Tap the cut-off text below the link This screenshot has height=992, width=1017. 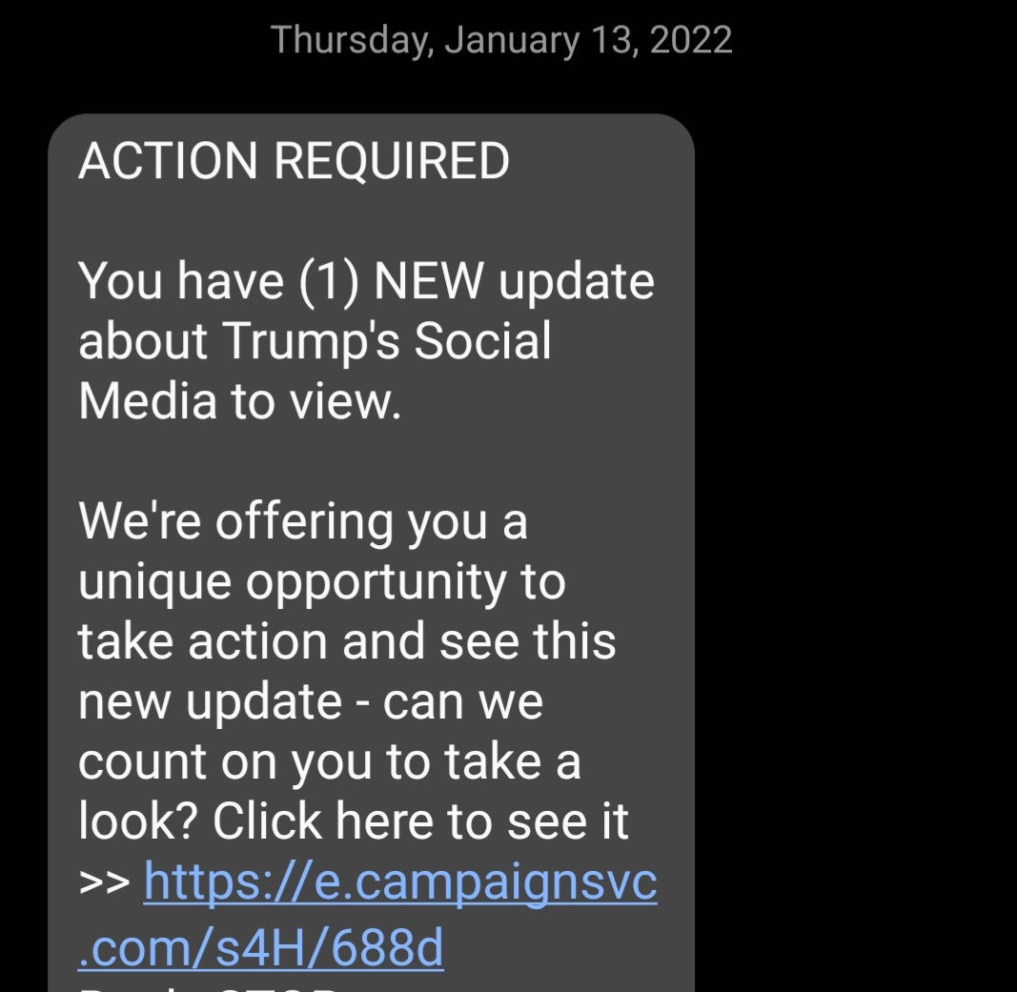click(x=210, y=984)
